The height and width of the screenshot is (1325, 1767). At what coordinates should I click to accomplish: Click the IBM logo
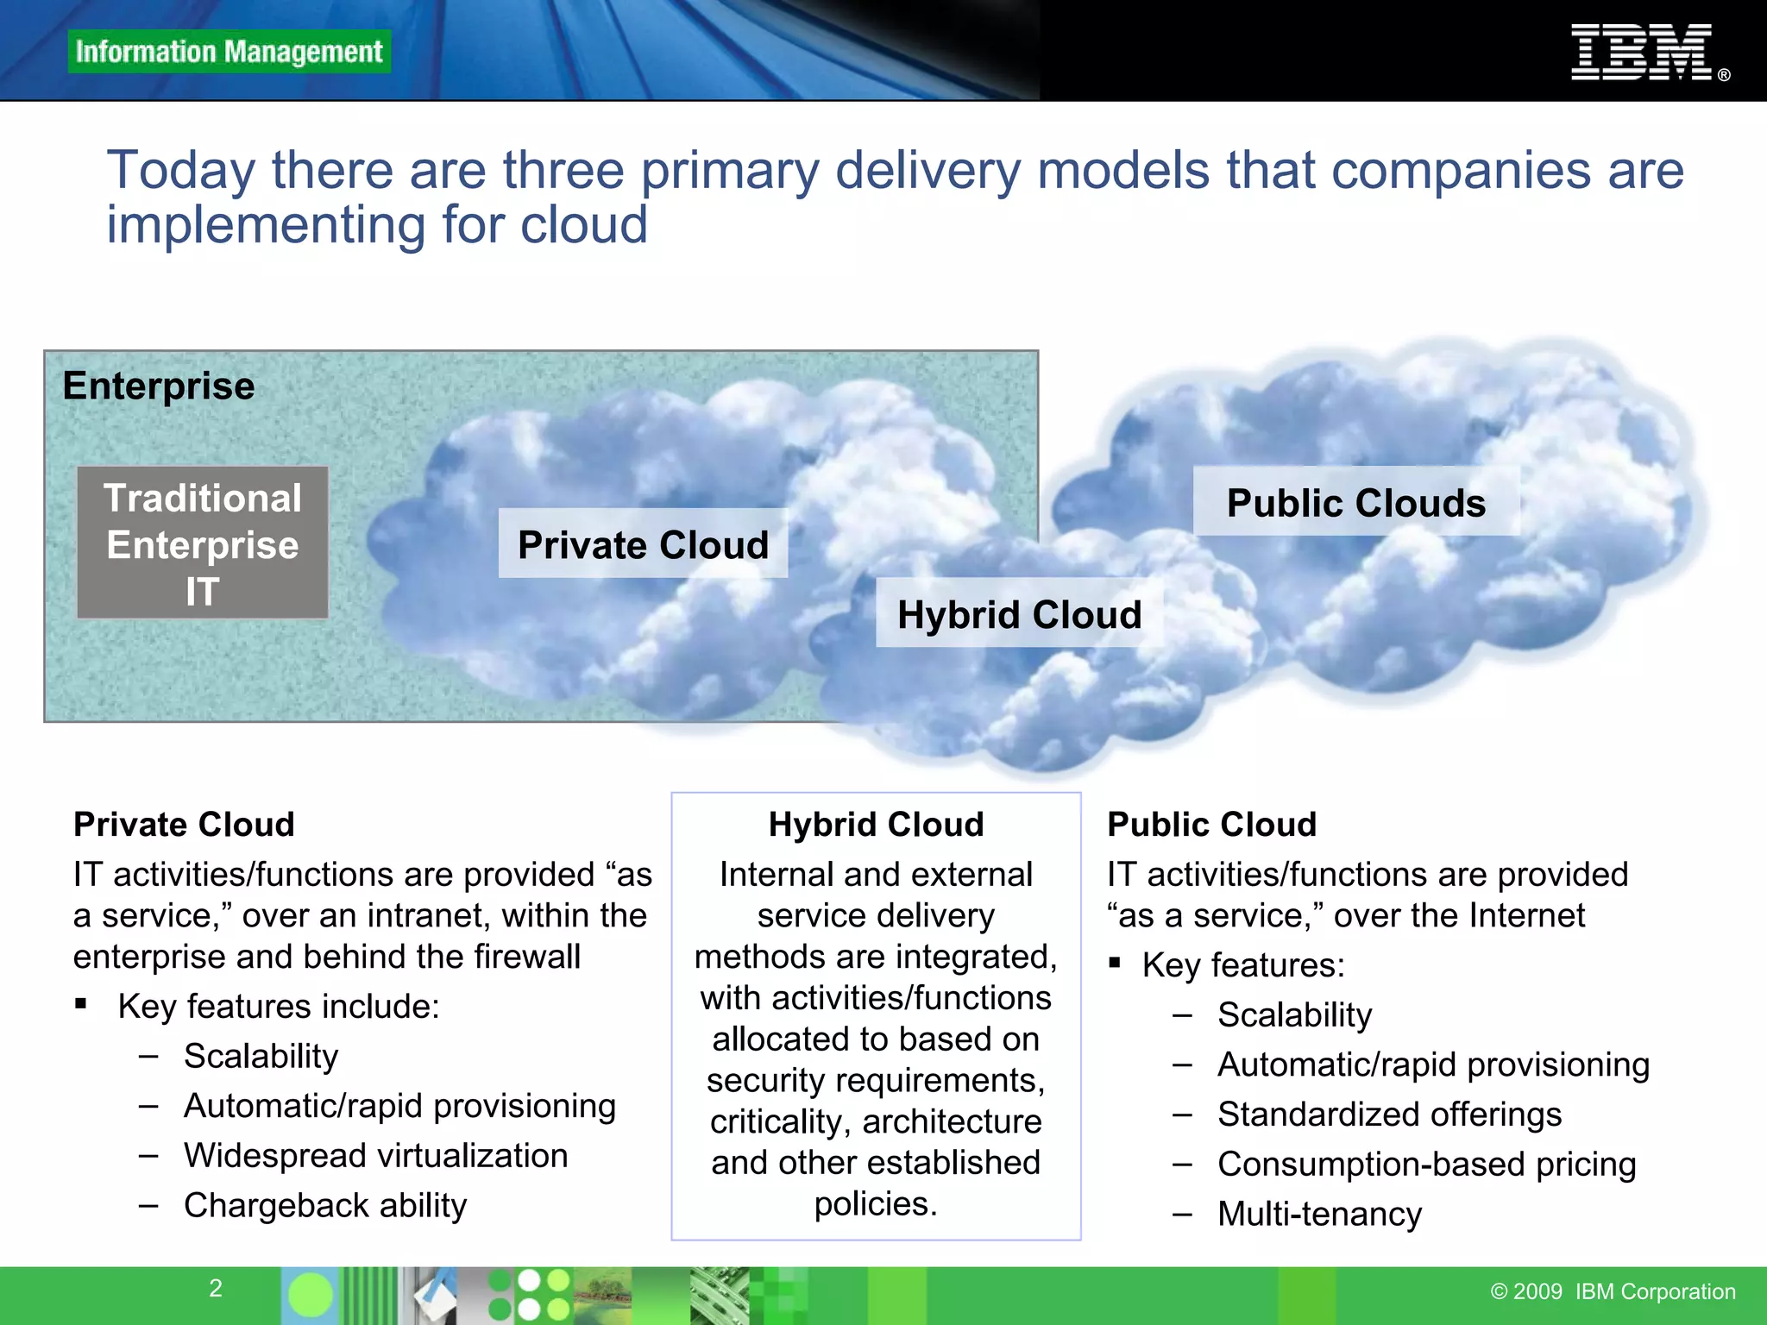(x=1641, y=53)
